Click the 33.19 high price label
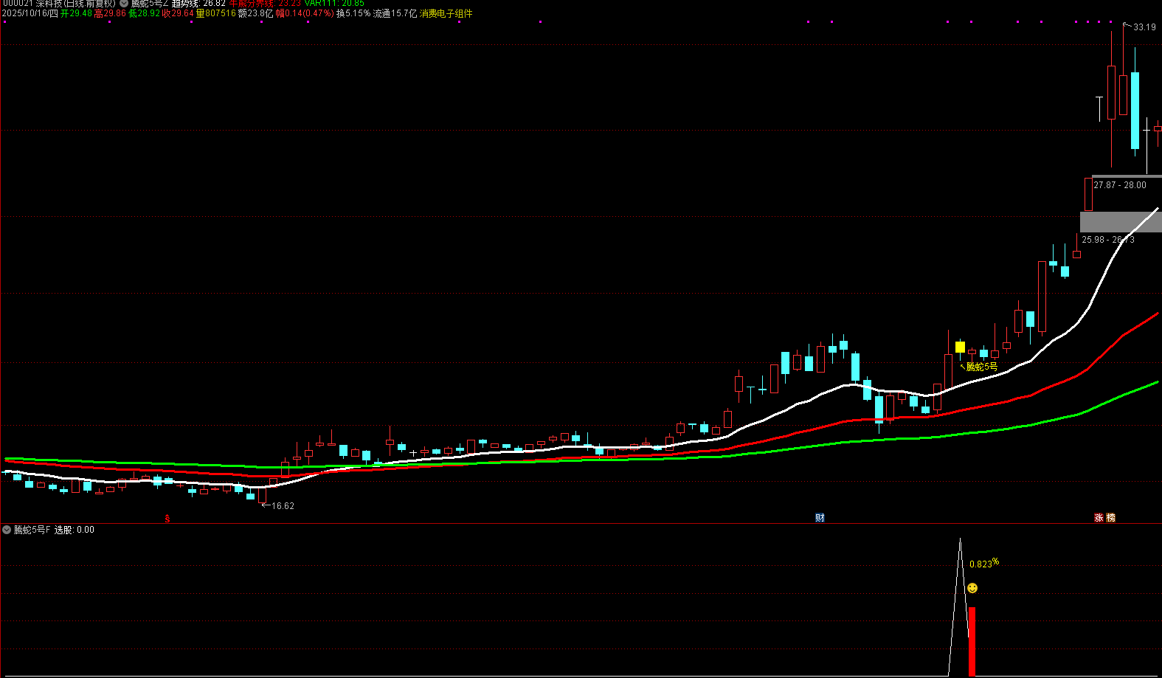Screen dimensions: 1162x678 pos(1144,27)
